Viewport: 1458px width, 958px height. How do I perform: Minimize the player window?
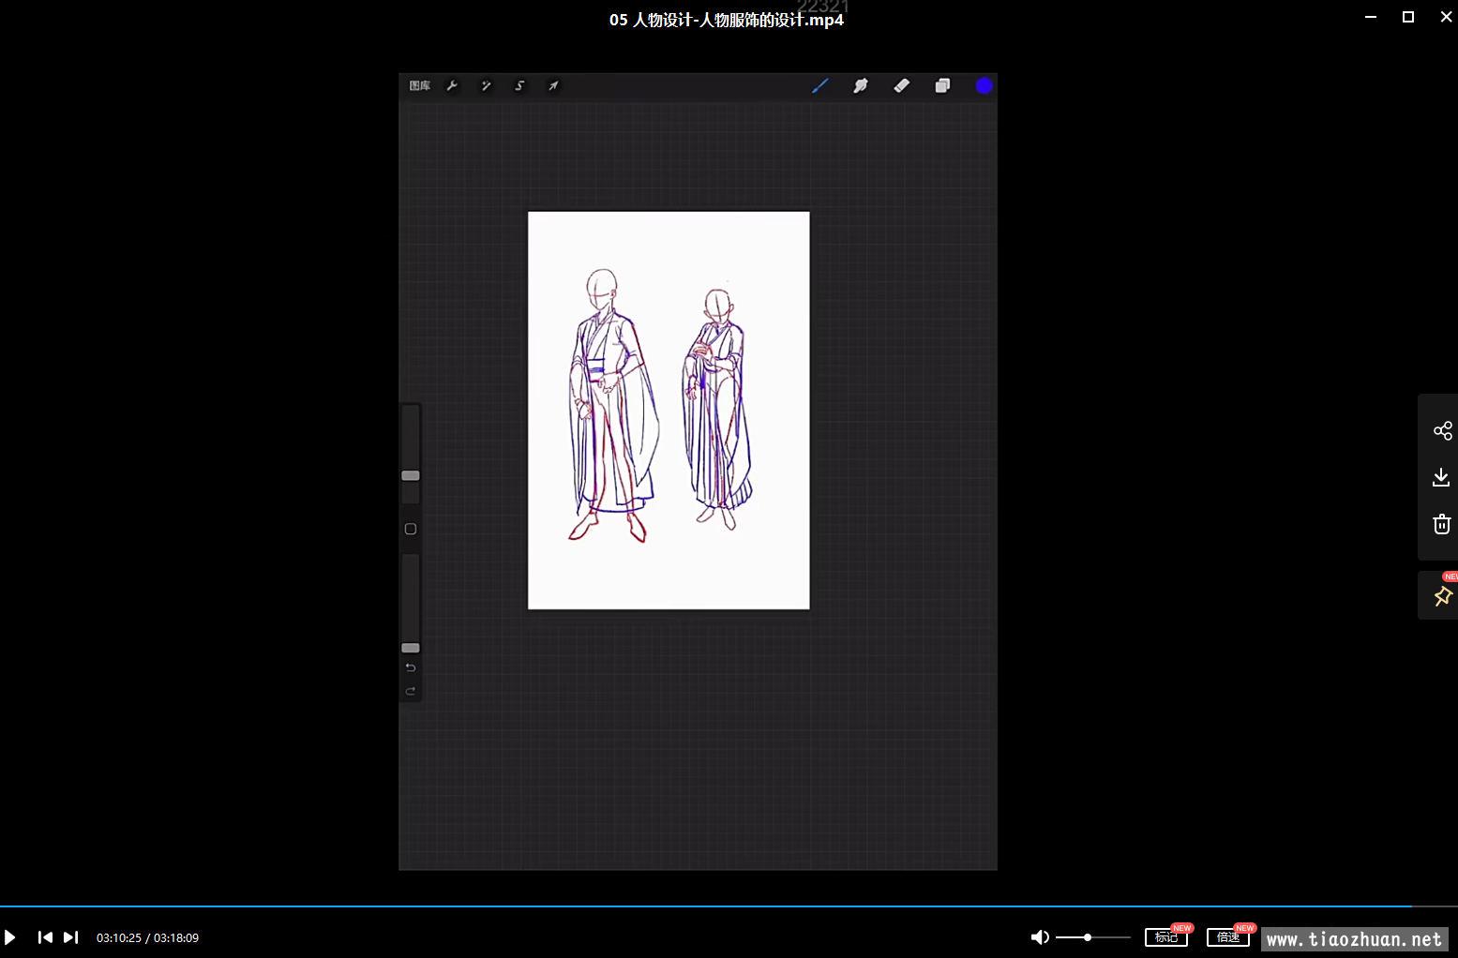(x=1371, y=17)
